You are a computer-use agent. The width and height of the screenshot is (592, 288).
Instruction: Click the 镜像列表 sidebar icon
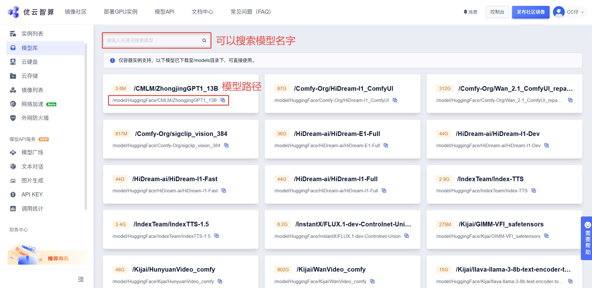click(x=13, y=90)
